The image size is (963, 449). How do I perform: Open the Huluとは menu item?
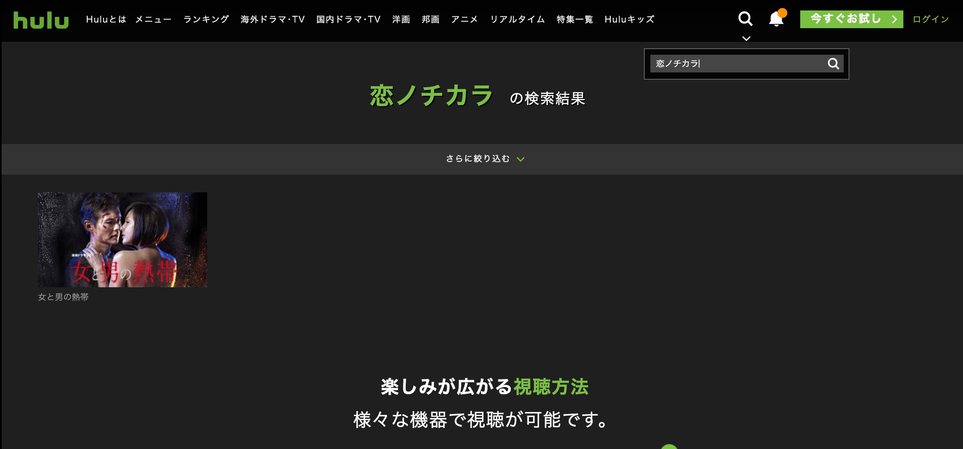(x=106, y=19)
